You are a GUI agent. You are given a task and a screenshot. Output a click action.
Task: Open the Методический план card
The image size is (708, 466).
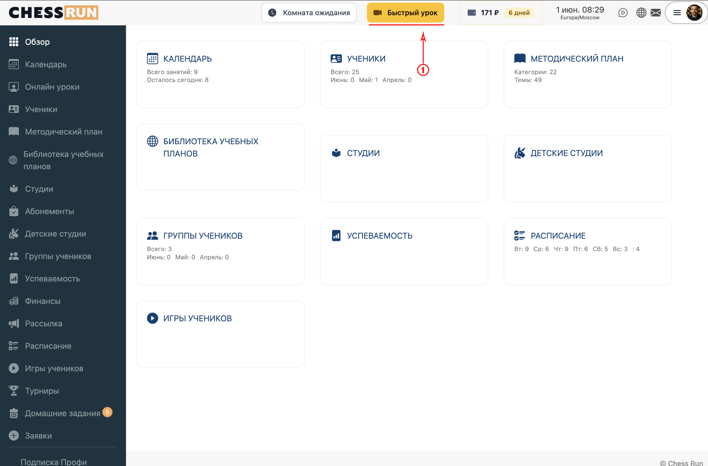click(x=587, y=74)
